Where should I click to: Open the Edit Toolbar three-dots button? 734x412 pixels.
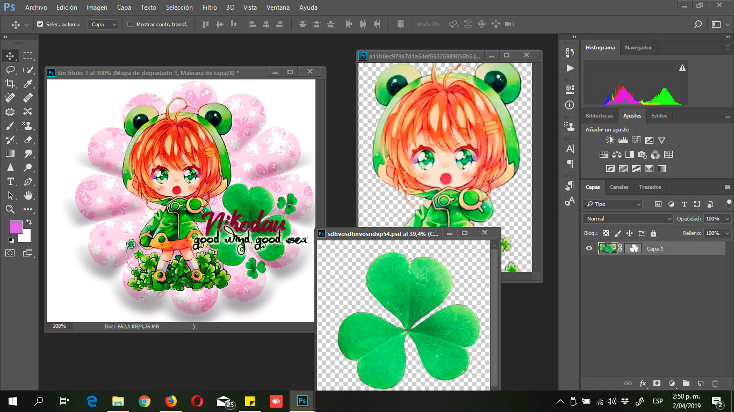[28, 209]
